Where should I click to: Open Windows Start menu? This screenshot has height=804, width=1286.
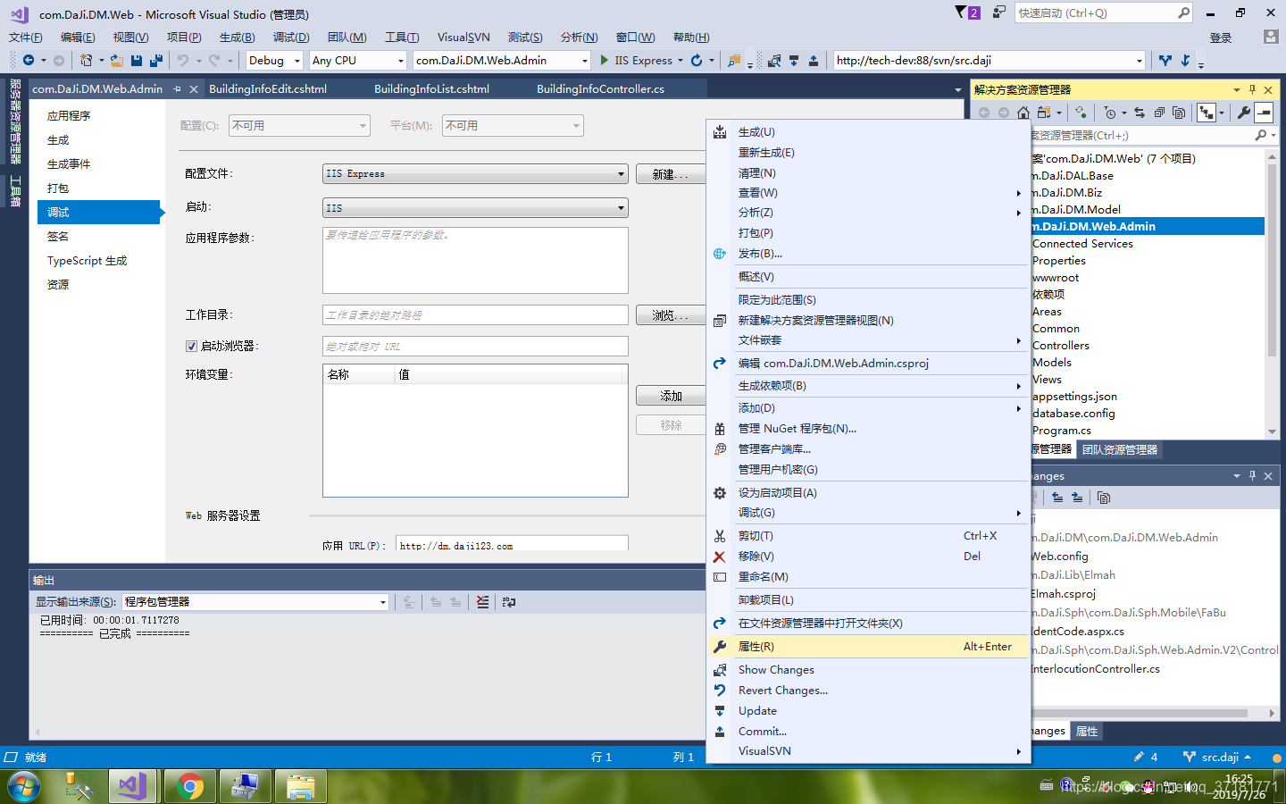coord(23,787)
